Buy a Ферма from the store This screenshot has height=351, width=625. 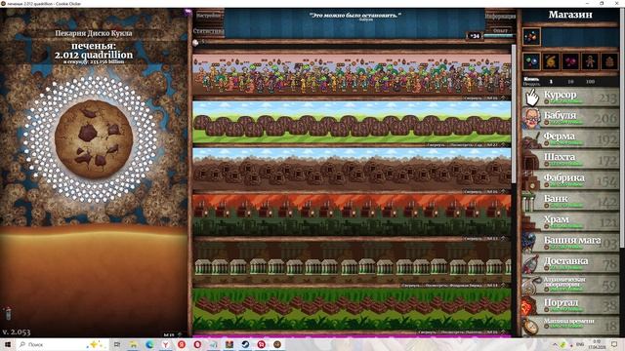570,138
